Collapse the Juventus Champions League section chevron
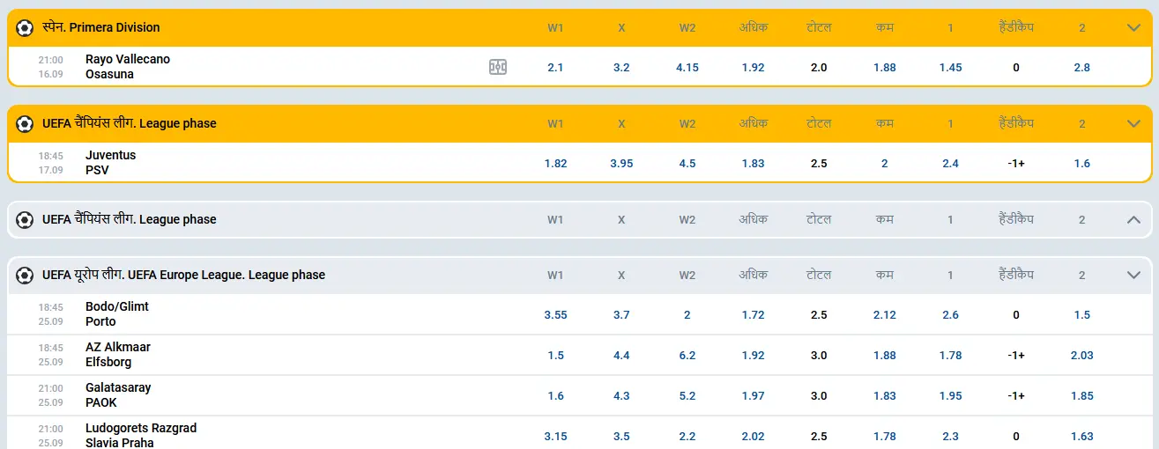 [x=1134, y=123]
